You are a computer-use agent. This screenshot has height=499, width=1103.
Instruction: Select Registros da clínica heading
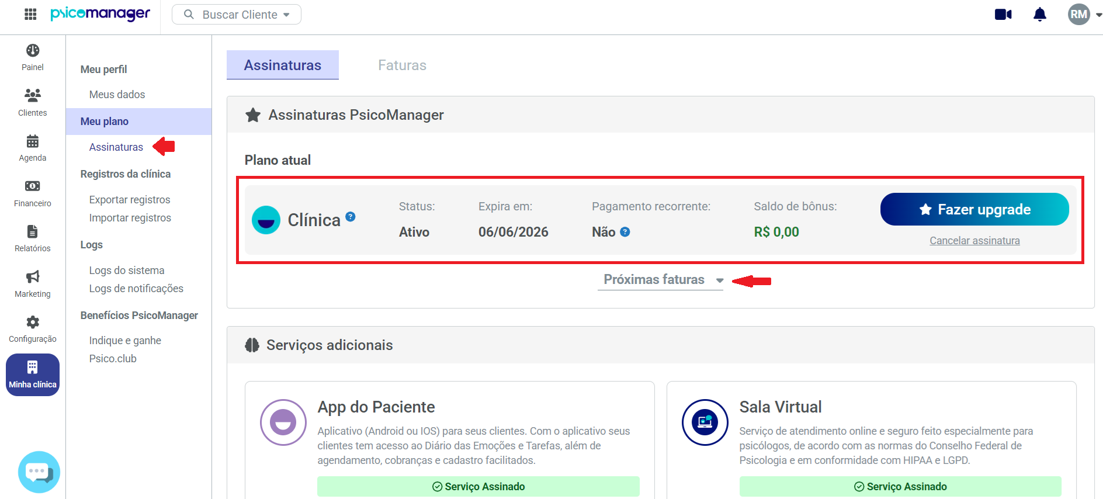[126, 174]
